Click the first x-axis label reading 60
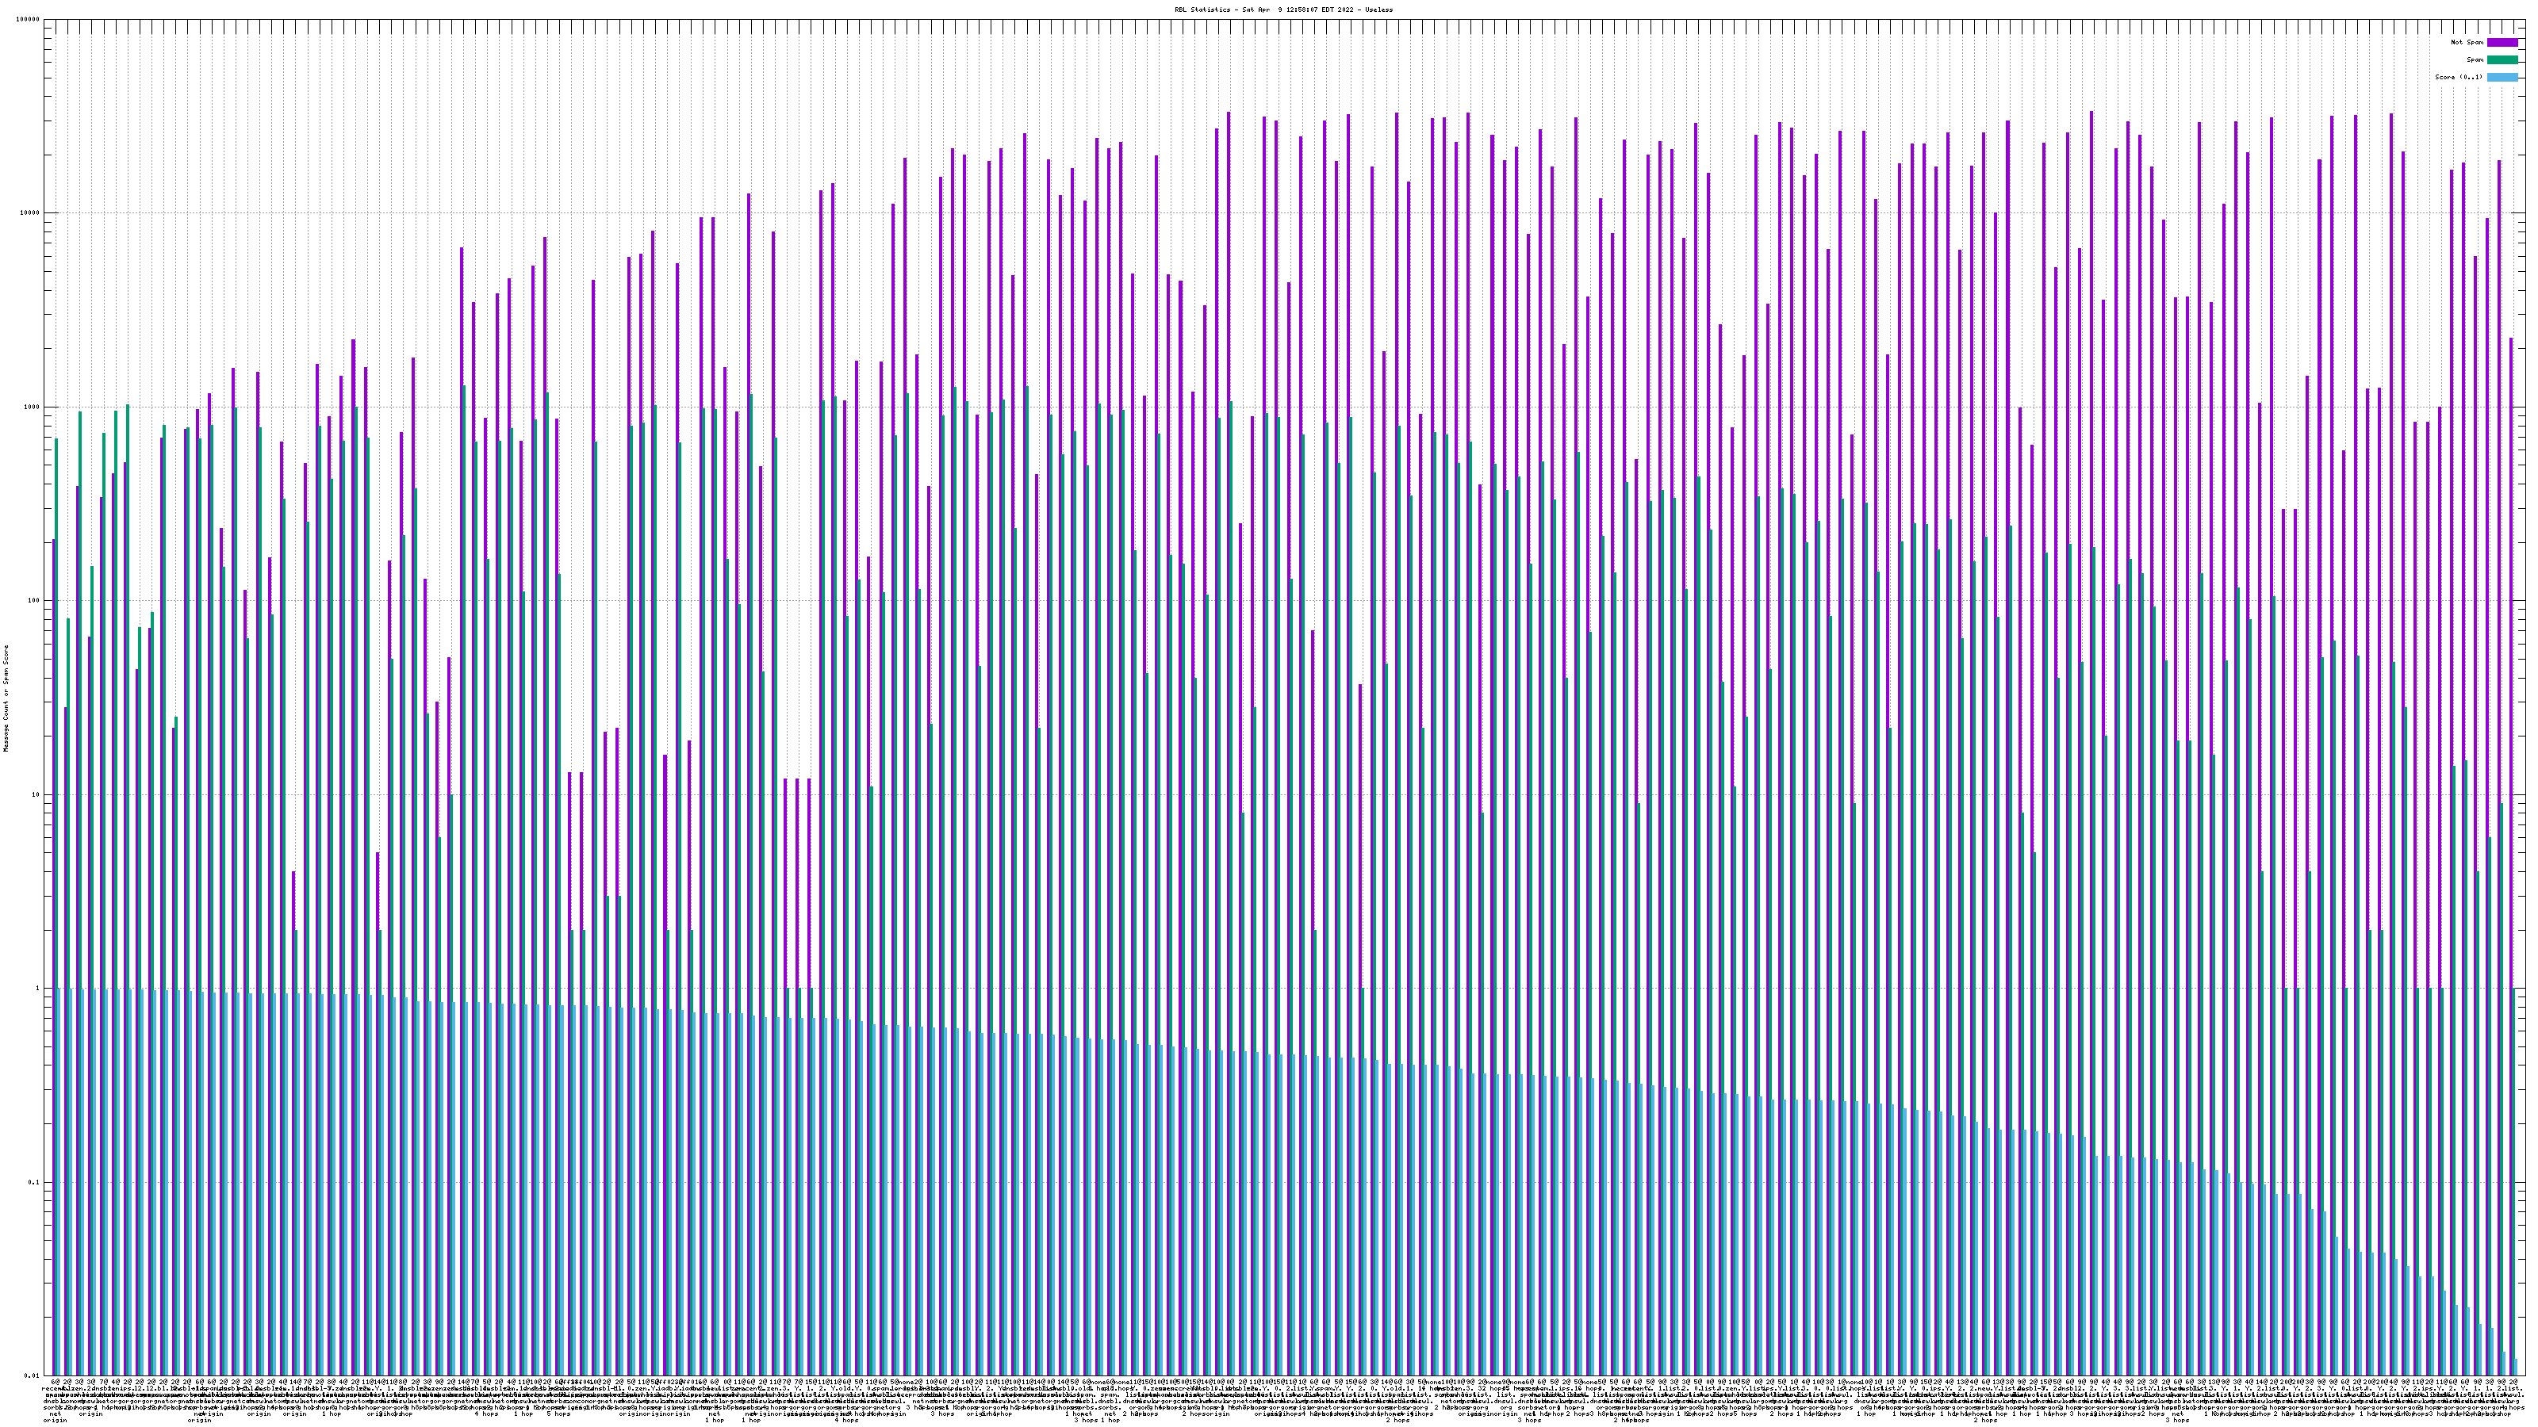The width and height of the screenshot is (2538, 1427). [x=56, y=1383]
